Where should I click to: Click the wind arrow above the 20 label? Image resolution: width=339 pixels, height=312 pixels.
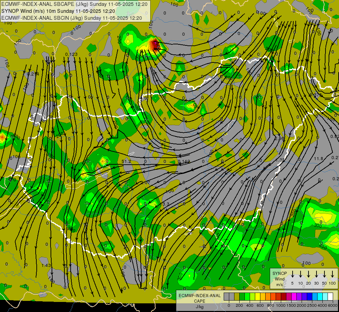click(x=309, y=274)
